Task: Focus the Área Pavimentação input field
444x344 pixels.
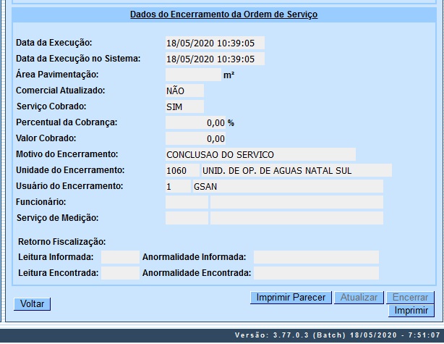Action: (x=192, y=75)
